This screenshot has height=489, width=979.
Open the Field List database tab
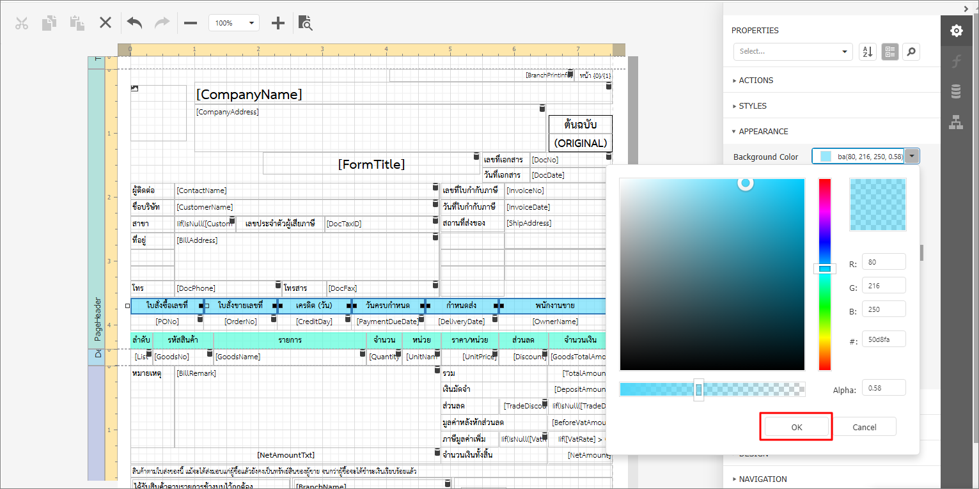(x=956, y=92)
